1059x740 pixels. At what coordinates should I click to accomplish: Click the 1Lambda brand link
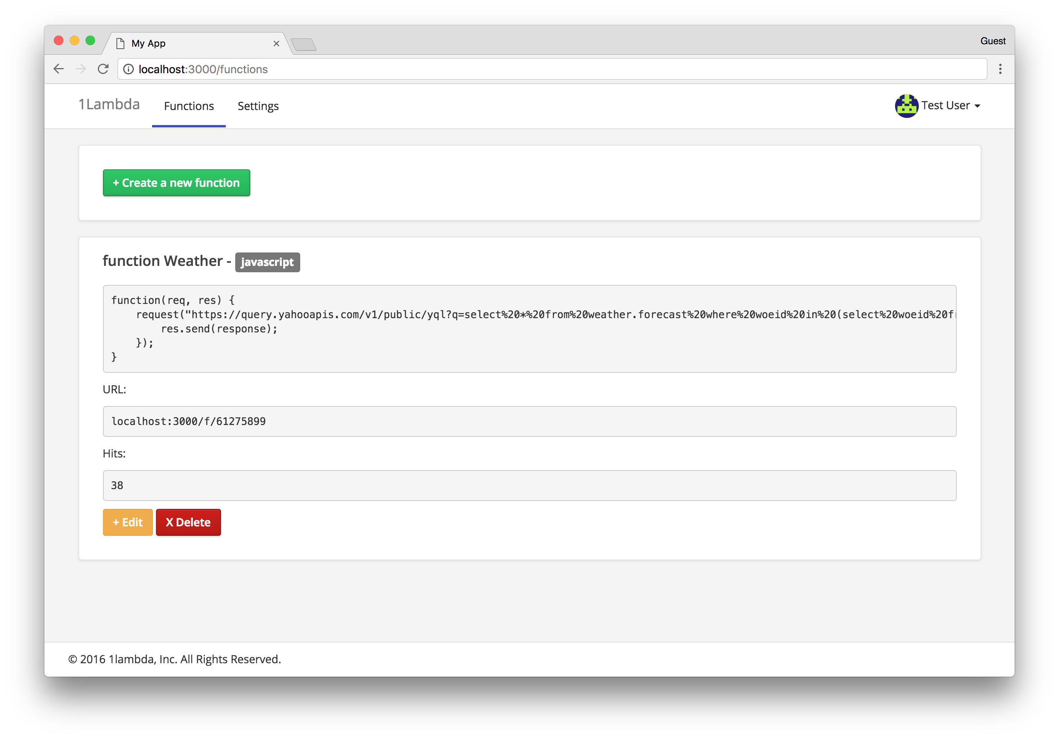click(109, 104)
